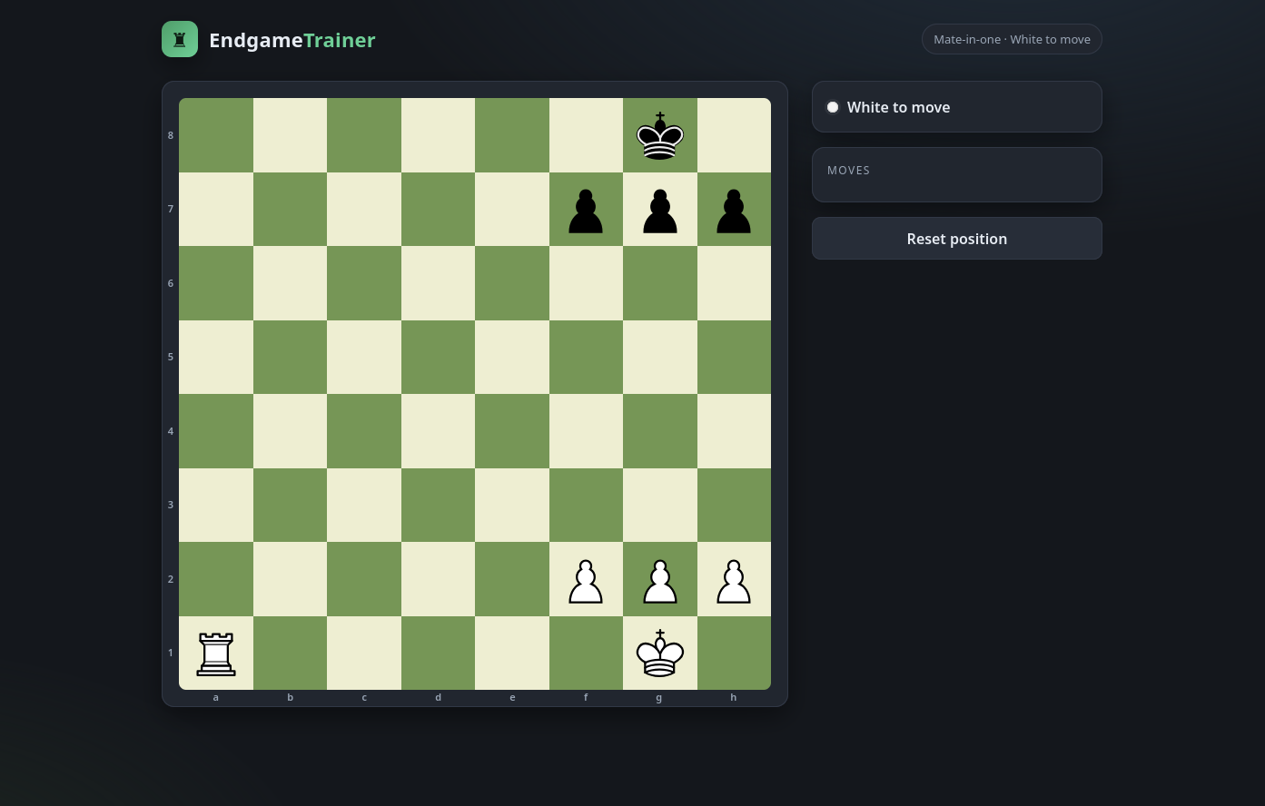This screenshot has width=1265, height=806.
Task: Select the white rook on a1
Action: 216,654
